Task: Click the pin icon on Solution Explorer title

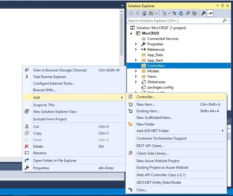Action: (222, 6)
